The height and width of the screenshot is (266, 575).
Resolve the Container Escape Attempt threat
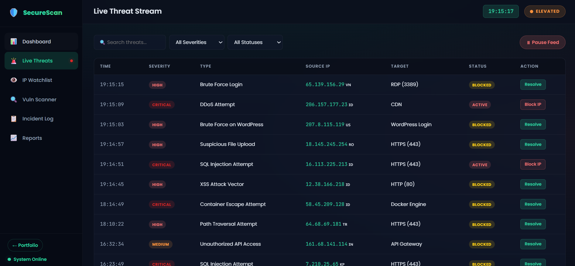(533, 204)
